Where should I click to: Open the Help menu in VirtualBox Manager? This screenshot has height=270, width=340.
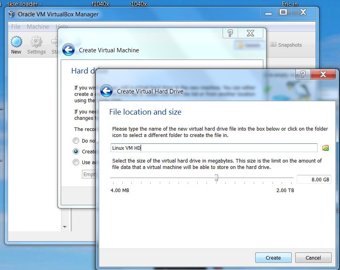62,27
